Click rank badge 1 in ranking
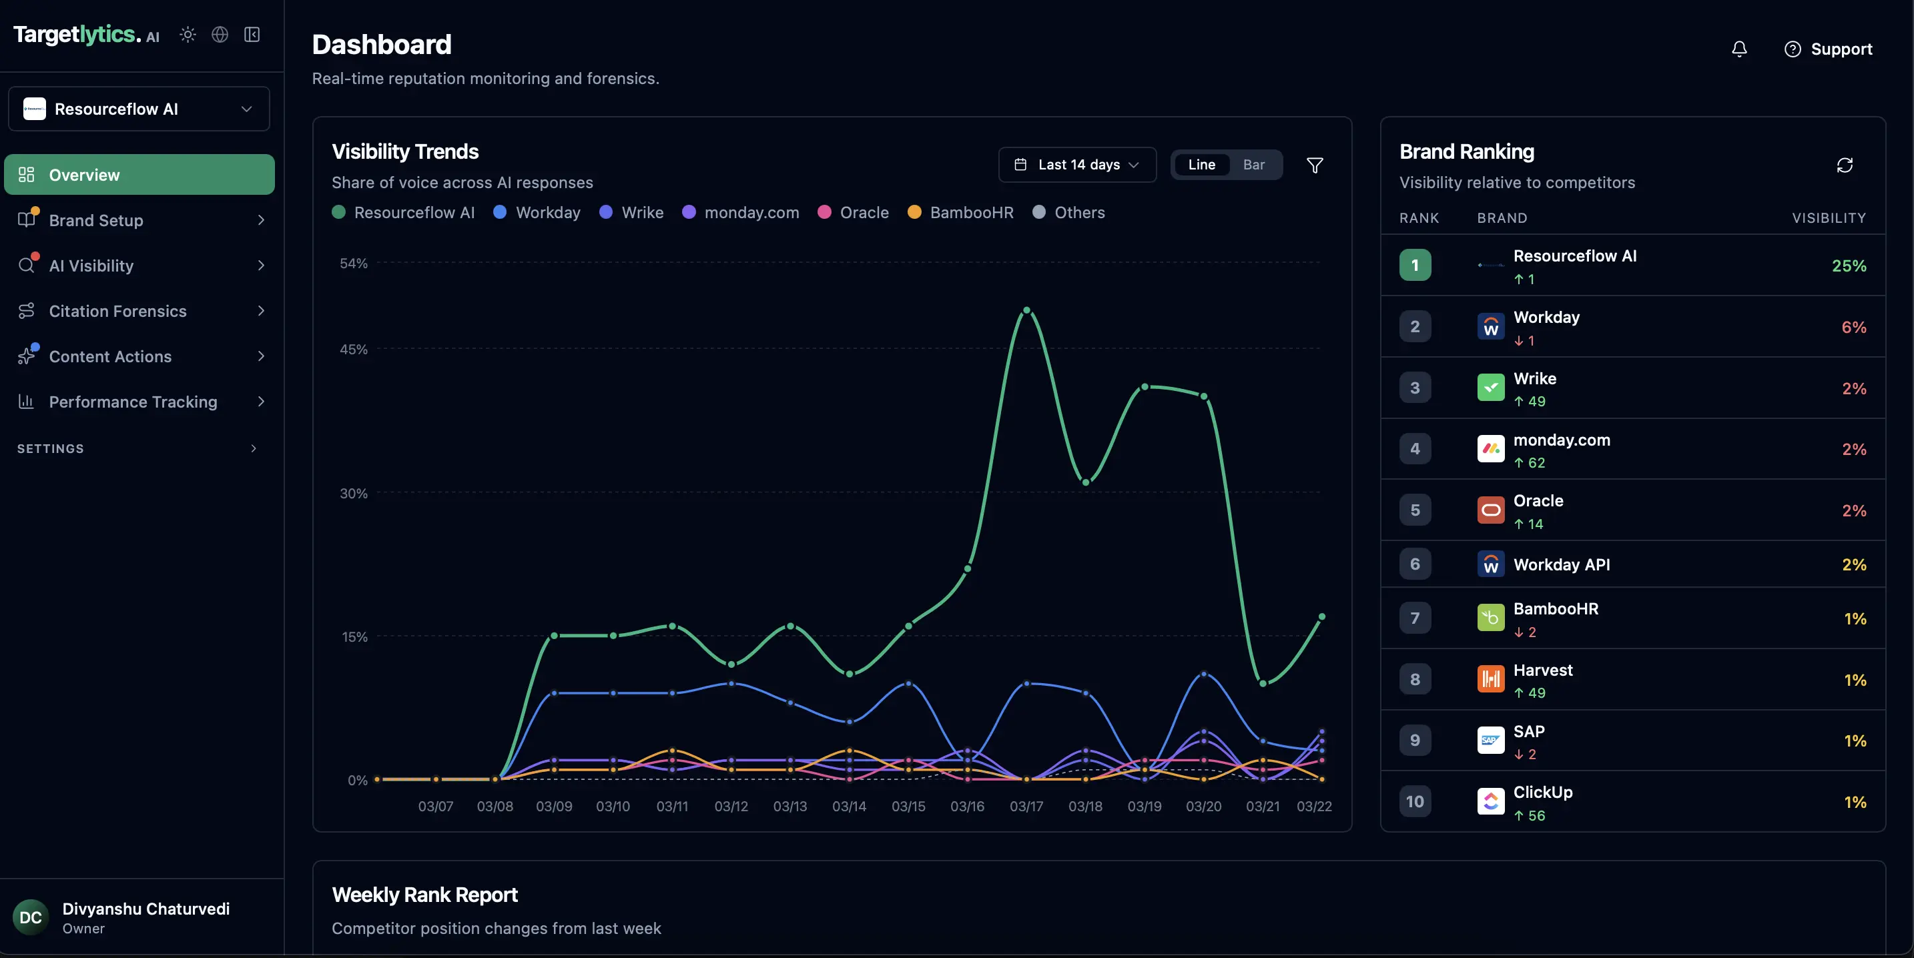This screenshot has width=1914, height=958. point(1415,265)
